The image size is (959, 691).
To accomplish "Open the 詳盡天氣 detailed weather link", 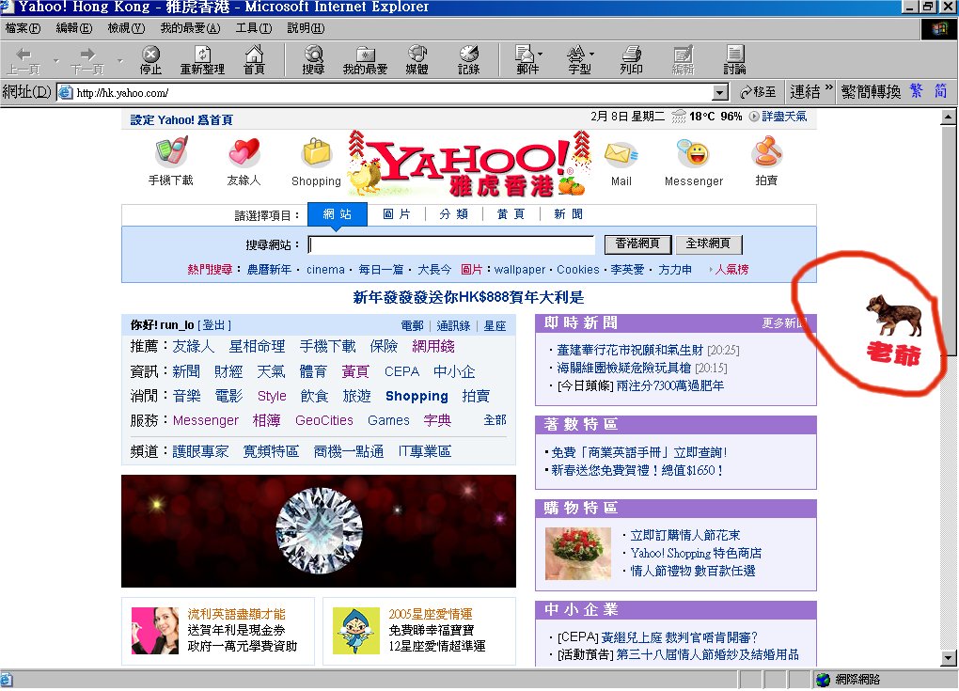I will click(x=784, y=117).
